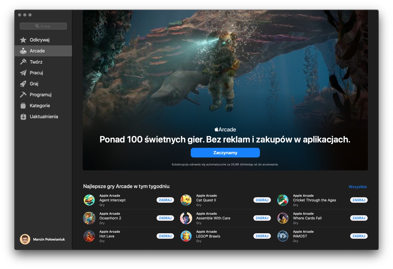Open Assemble With Care game icon
393x269 pixels.
(186, 218)
